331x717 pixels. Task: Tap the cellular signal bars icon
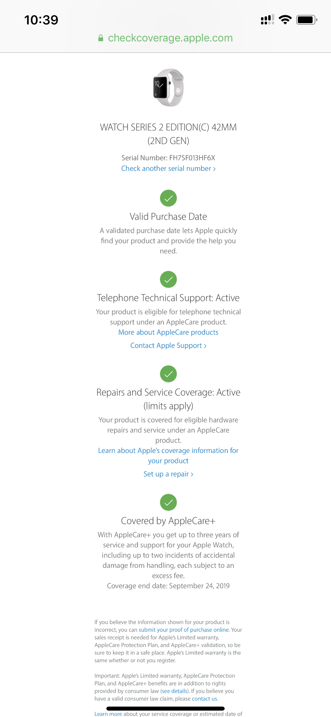click(x=267, y=20)
